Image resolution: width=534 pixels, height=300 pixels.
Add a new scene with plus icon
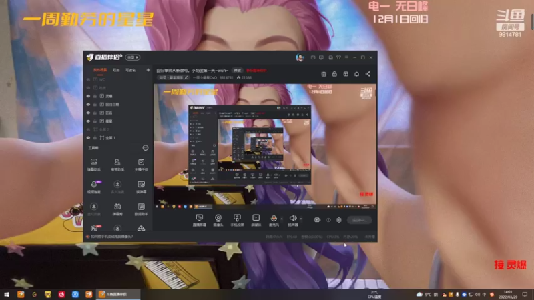coord(148,70)
